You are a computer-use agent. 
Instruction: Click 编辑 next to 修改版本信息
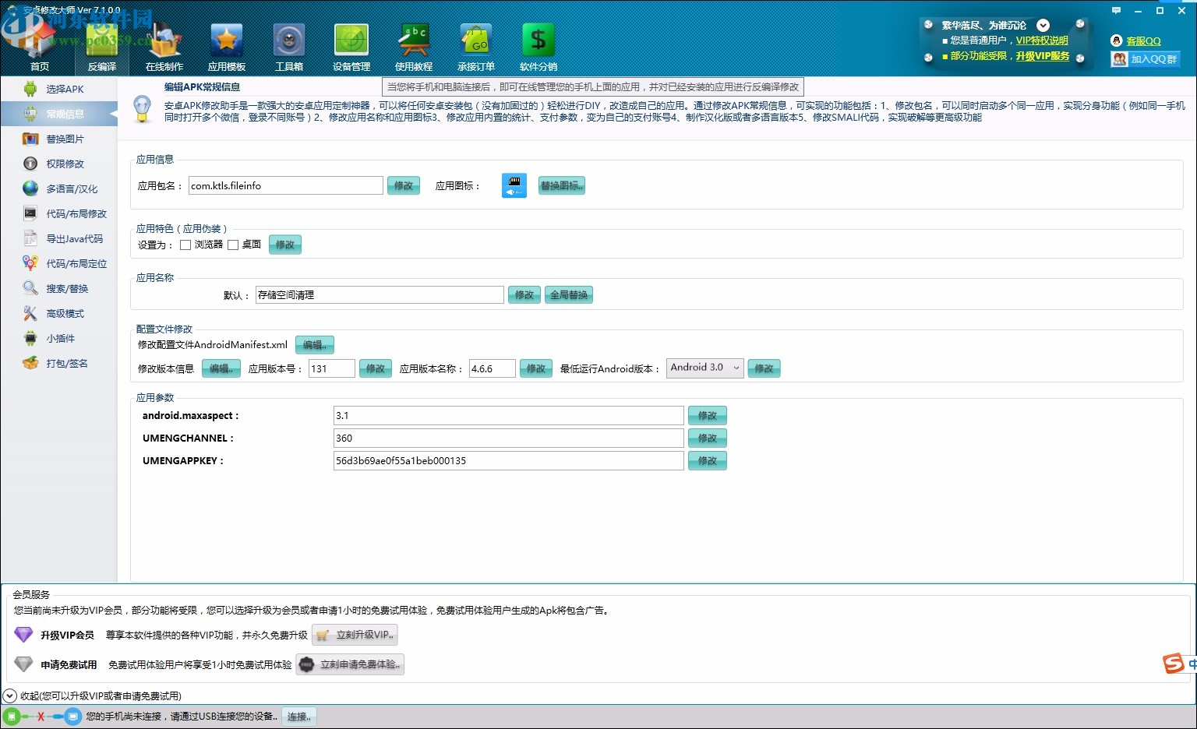221,368
